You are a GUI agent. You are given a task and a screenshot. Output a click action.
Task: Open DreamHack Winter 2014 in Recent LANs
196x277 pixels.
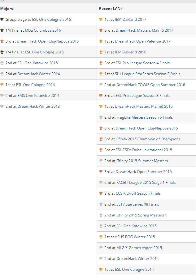click(137, 259)
